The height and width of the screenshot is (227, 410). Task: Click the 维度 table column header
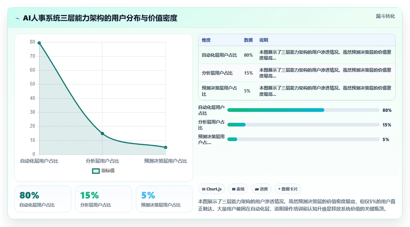click(206, 40)
